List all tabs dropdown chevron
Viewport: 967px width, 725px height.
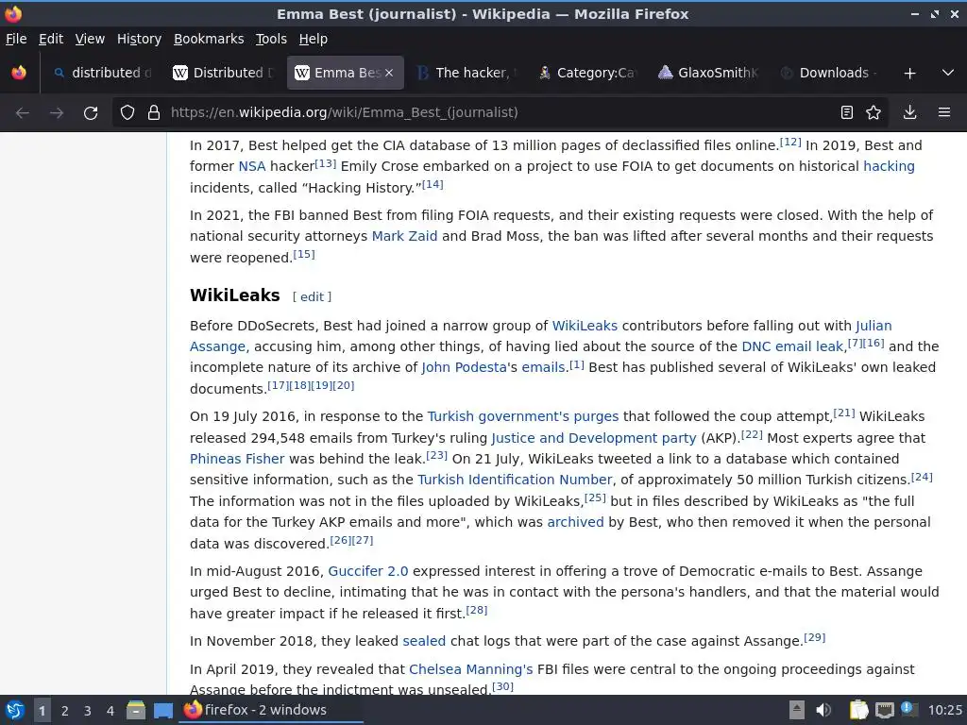pos(948,73)
